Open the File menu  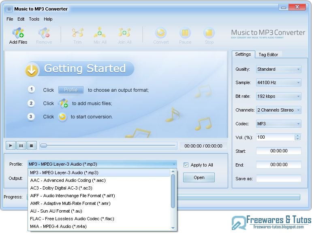coord(10,19)
